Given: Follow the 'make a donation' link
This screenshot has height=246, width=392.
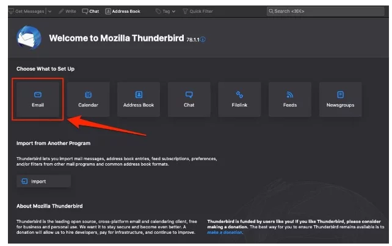Looking at the screenshot, I should click(x=225, y=232).
